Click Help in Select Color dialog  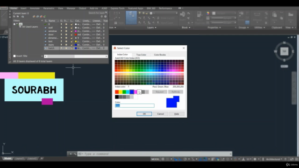click(177, 114)
